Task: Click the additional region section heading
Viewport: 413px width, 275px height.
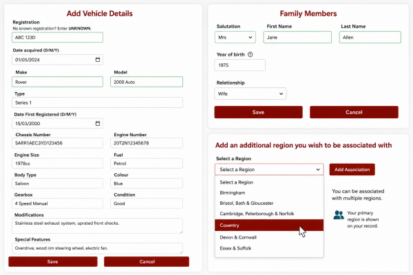Action: (304, 145)
